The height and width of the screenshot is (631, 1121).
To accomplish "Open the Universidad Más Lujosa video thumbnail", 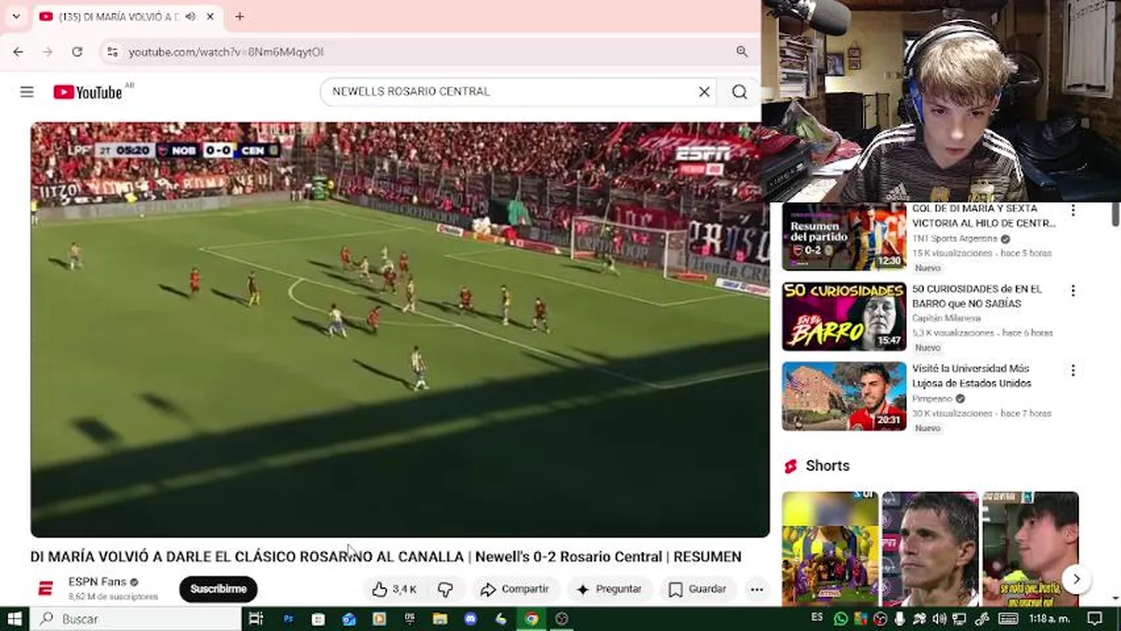I will pyautogui.click(x=844, y=396).
